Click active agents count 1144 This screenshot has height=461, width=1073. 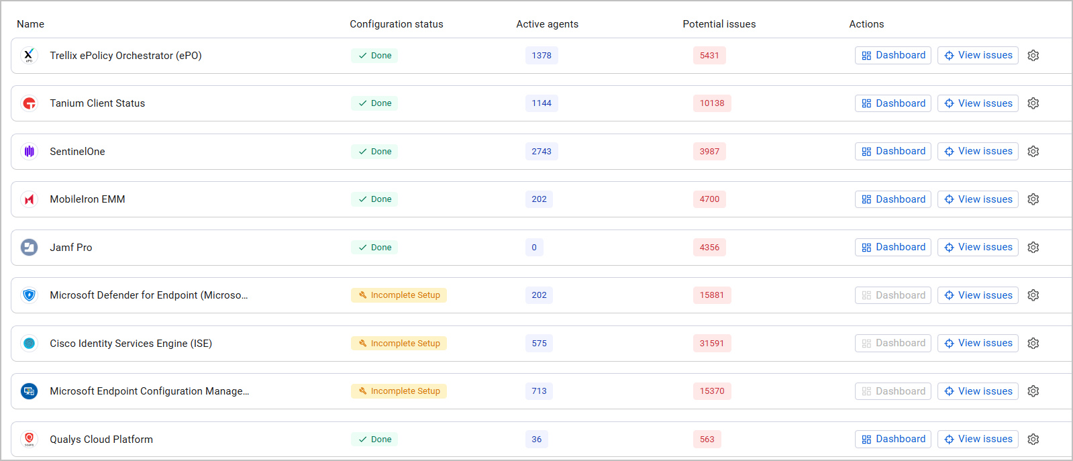542,103
